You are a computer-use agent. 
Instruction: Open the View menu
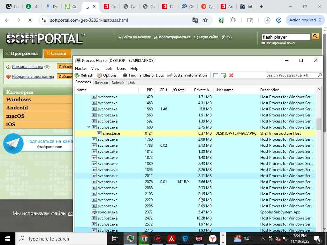(95, 69)
